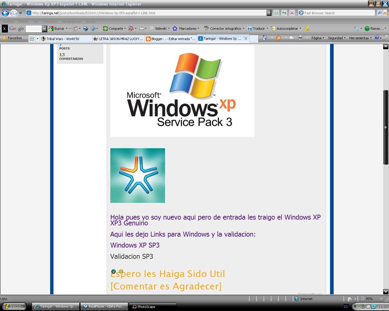
Task: Click the Read mail envelope icon
Action: pos(292,38)
